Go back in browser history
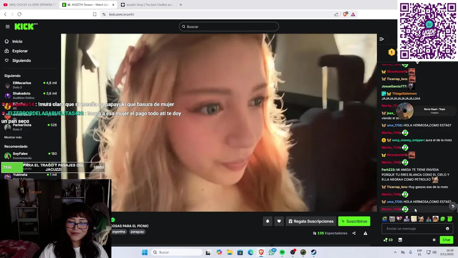 click(x=5, y=14)
